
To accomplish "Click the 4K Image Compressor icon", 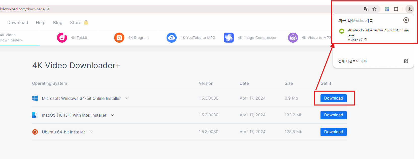I will coord(229,38).
